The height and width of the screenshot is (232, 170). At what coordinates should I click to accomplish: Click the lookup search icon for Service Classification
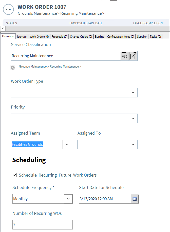click(124, 56)
